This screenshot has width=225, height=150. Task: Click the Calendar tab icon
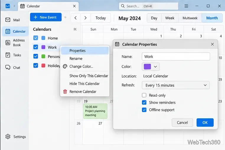[22, 6]
